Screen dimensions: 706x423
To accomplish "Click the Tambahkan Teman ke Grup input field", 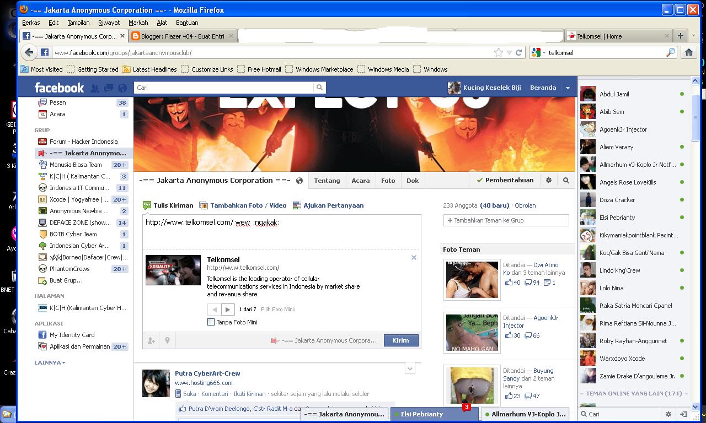I will (506, 220).
